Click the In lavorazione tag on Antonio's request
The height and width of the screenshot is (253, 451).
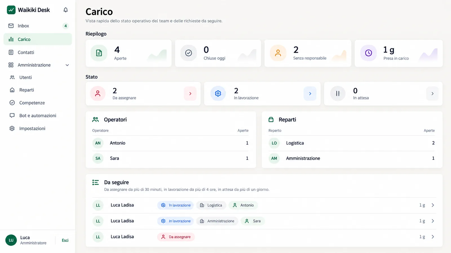(176, 205)
